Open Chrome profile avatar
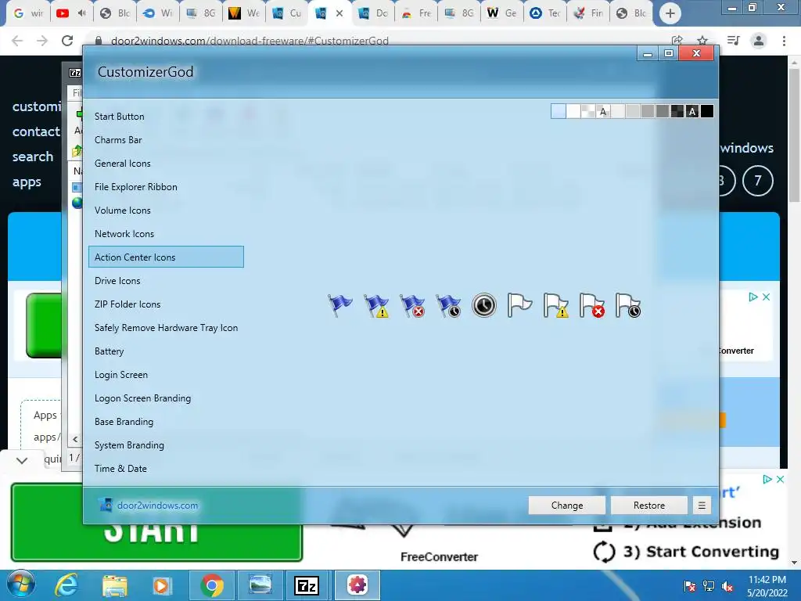The image size is (801, 601). click(x=759, y=41)
